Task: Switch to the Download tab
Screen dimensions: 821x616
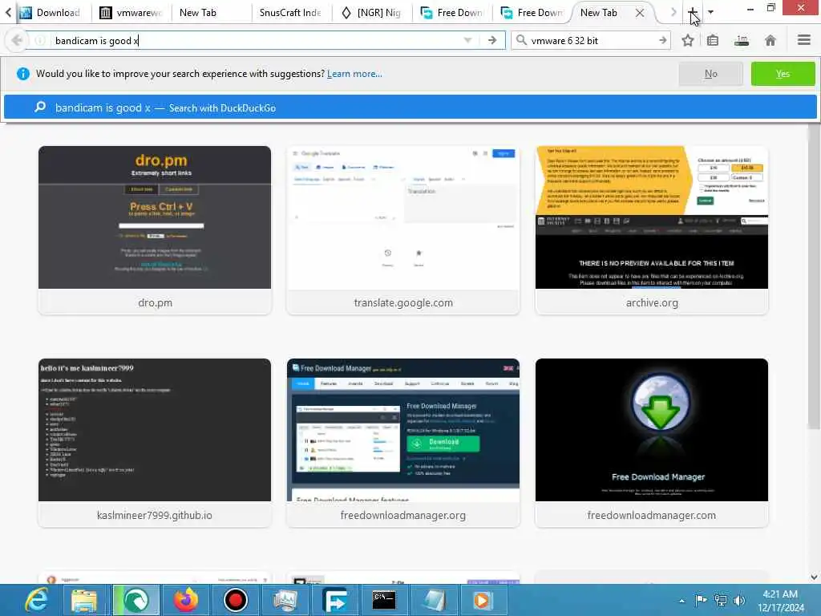Action: (x=51, y=13)
